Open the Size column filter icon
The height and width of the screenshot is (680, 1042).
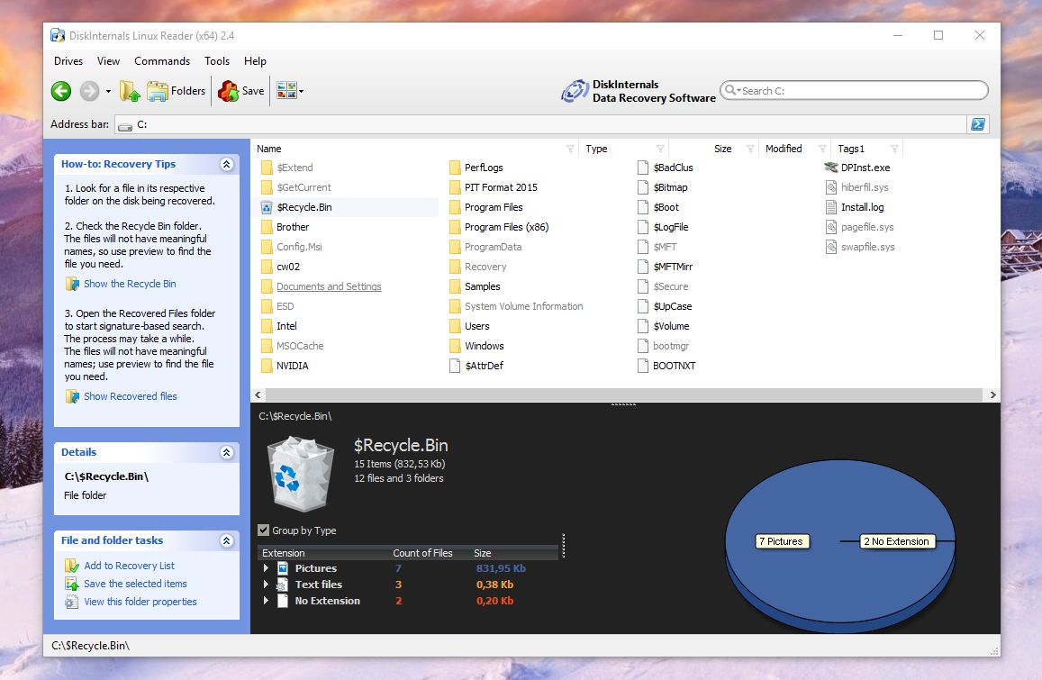[x=749, y=149]
